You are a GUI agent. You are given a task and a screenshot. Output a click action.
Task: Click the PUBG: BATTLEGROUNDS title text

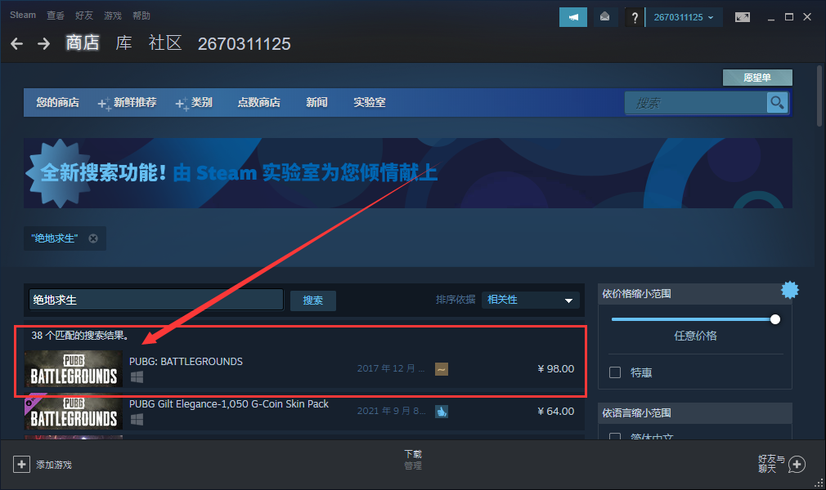pos(186,362)
